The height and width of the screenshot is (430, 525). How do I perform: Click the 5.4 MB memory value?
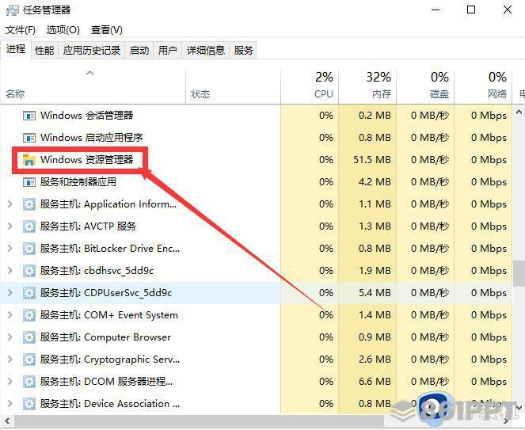pyautogui.click(x=375, y=293)
